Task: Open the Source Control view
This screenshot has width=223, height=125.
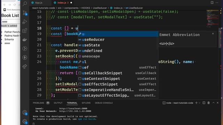Action: coord(25,13)
